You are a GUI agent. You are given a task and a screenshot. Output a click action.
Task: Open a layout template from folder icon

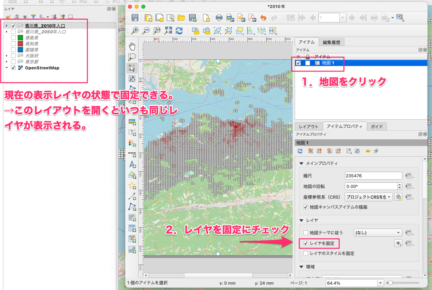point(181,18)
